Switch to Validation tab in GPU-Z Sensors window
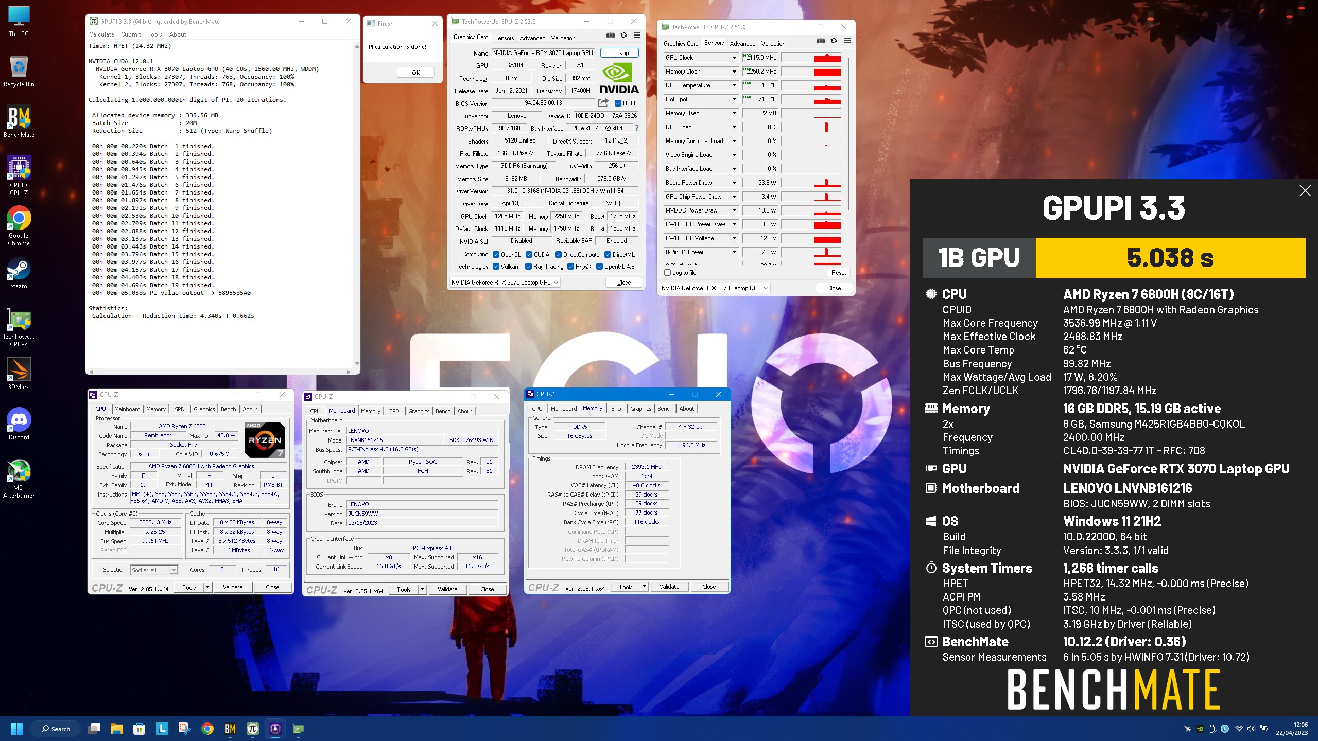This screenshot has height=741, width=1318. pos(773,44)
